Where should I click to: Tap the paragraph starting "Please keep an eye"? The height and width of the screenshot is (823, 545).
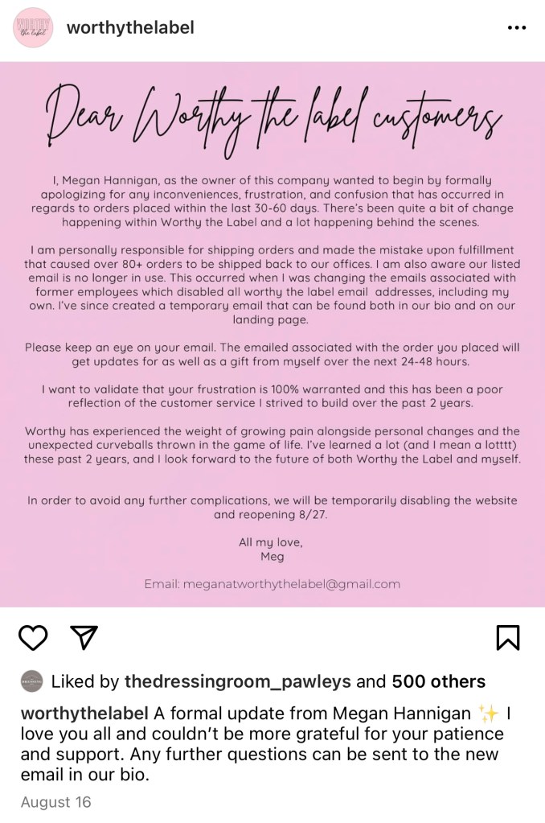[272, 355]
